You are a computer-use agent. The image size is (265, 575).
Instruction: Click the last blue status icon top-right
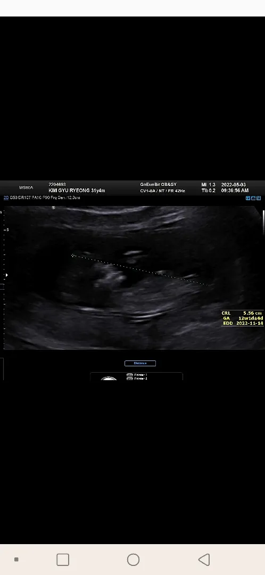[x=259, y=198]
